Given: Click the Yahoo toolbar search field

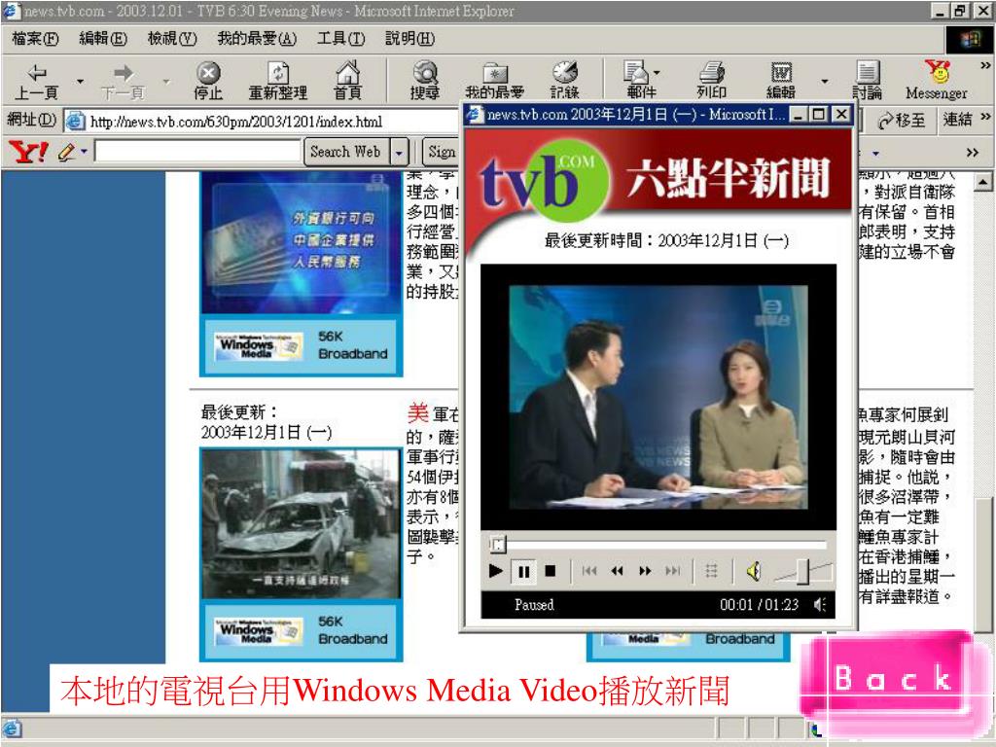Looking at the screenshot, I should pyautogui.click(x=197, y=152).
